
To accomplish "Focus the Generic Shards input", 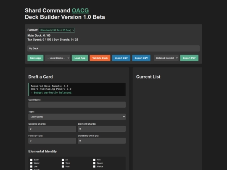I will point(52,129).
